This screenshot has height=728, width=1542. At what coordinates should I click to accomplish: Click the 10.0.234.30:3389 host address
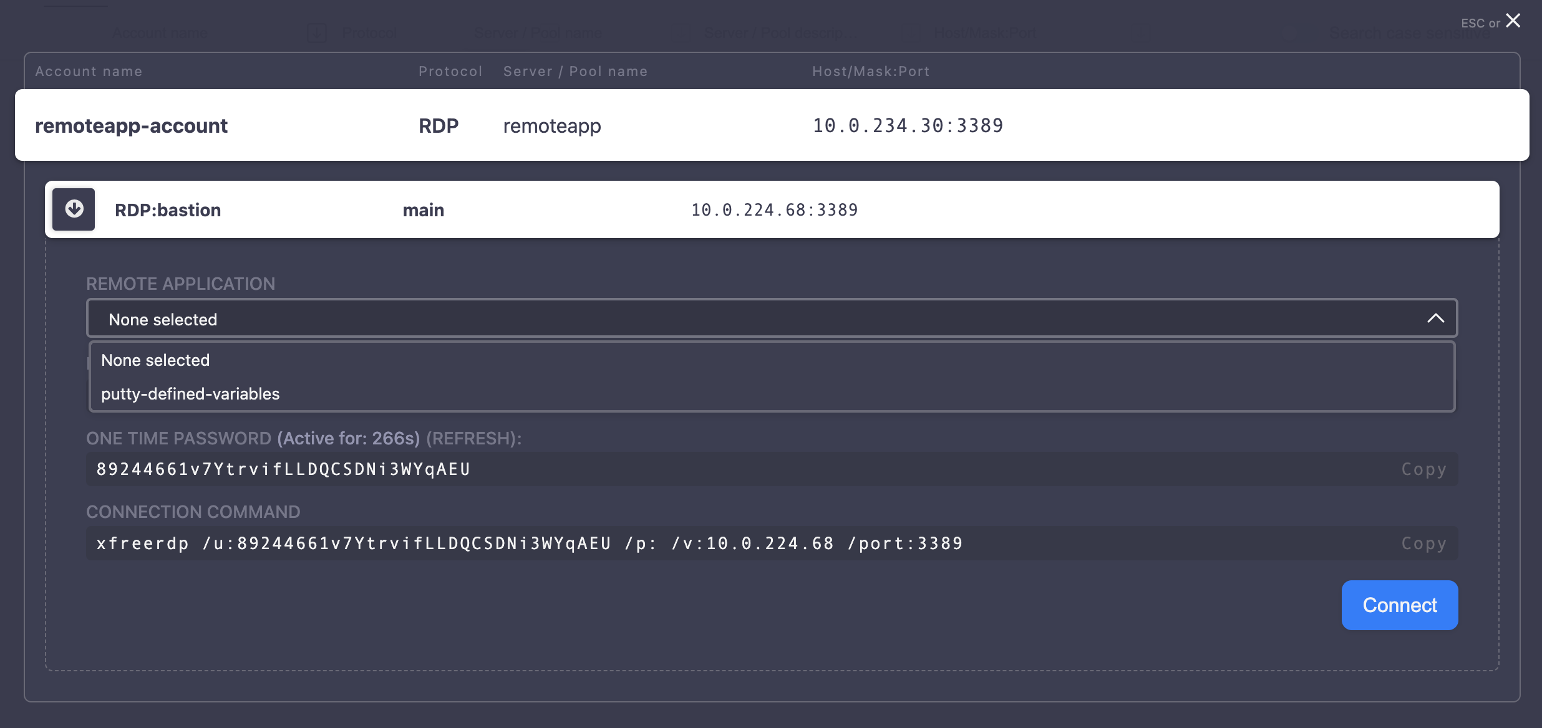click(908, 125)
